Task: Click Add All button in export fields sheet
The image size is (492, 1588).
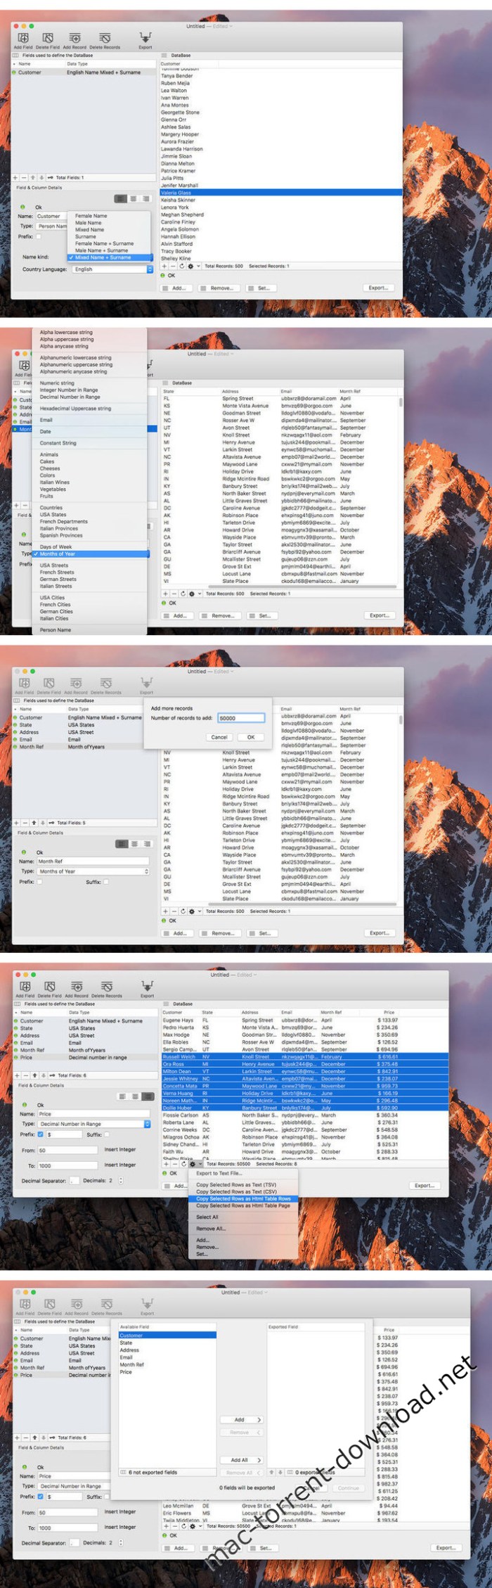Action: [239, 1460]
